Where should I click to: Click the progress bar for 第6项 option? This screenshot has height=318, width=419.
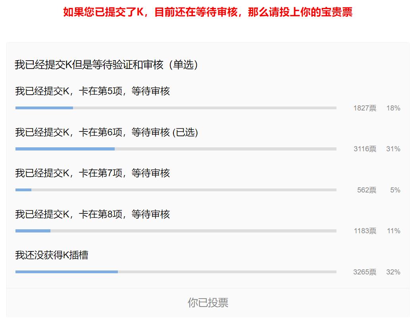point(176,149)
